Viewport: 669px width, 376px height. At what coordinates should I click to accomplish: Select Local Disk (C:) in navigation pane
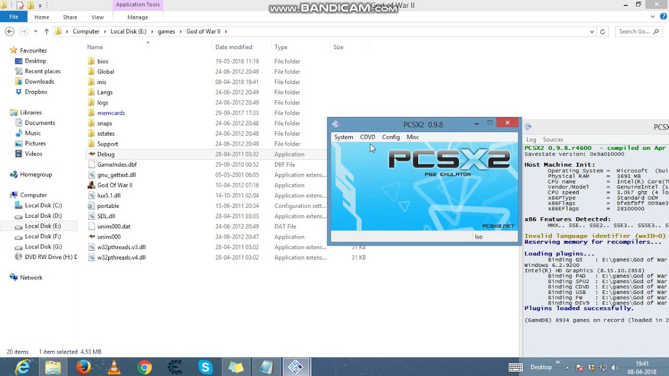pos(43,205)
